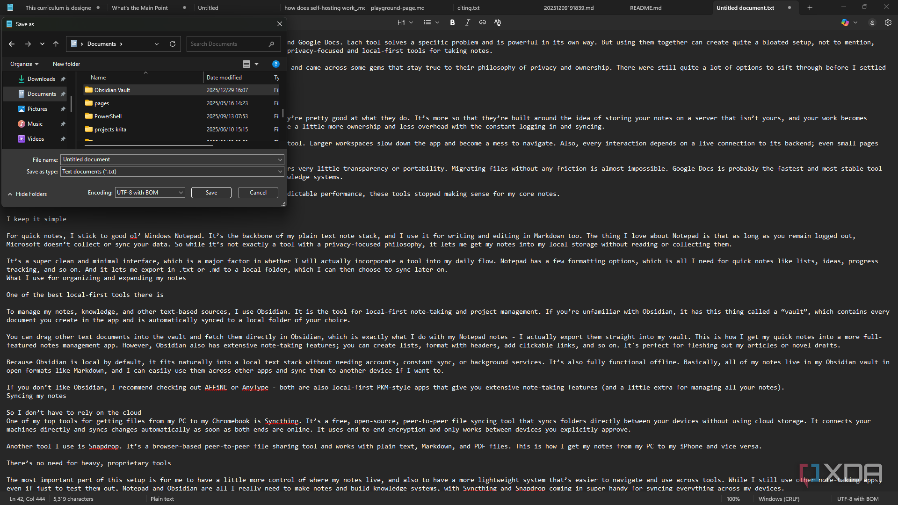
Task: Refresh the Documents folder listing
Action: (172, 44)
